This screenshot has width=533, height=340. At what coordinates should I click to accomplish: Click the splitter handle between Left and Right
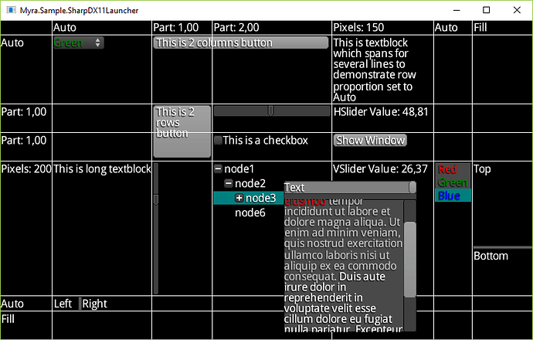(x=80, y=304)
